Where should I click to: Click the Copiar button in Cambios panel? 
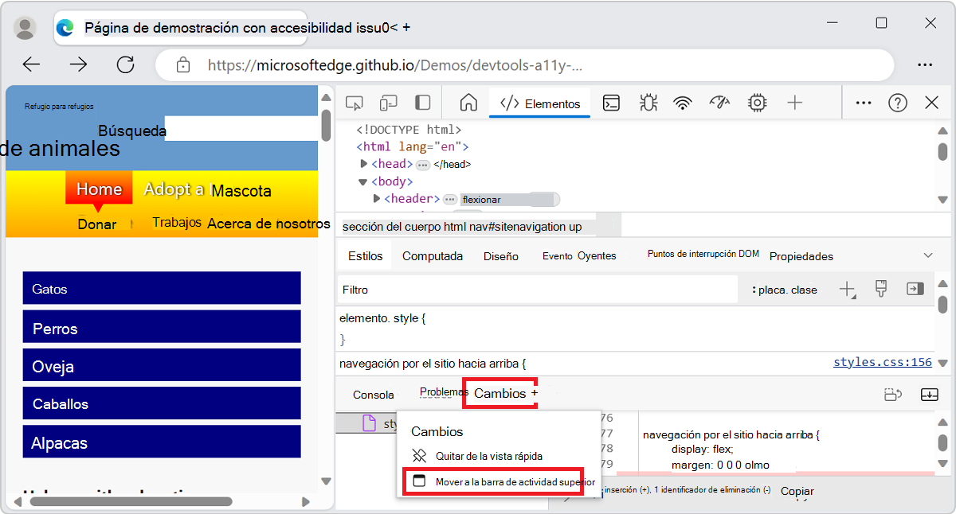[797, 491]
